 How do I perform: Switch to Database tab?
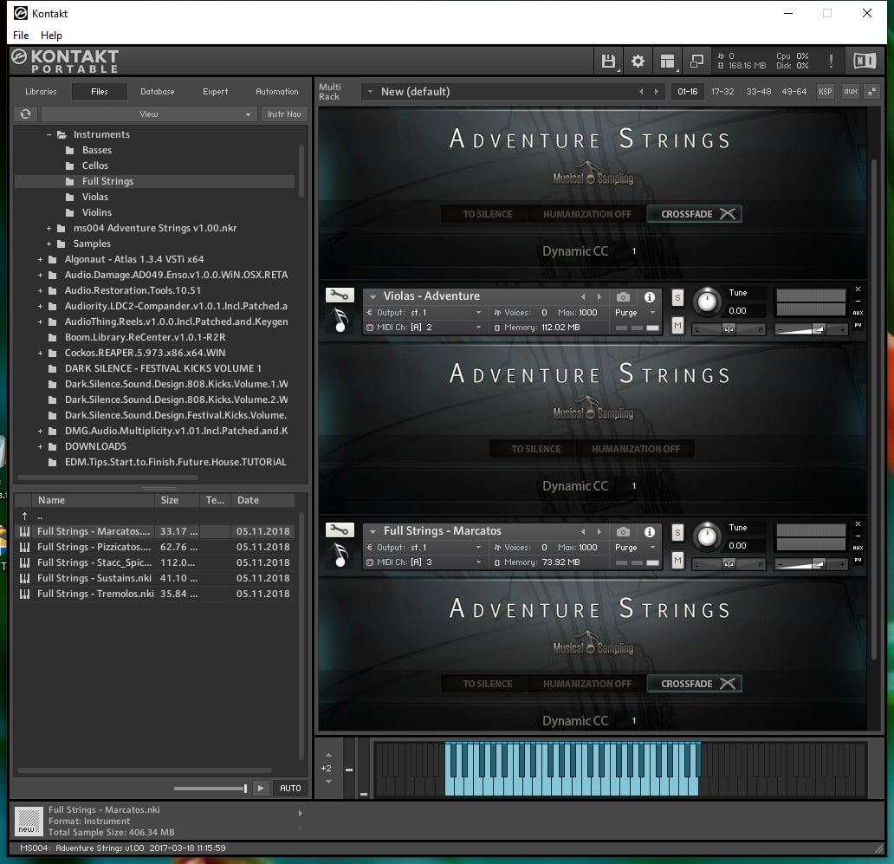158,91
